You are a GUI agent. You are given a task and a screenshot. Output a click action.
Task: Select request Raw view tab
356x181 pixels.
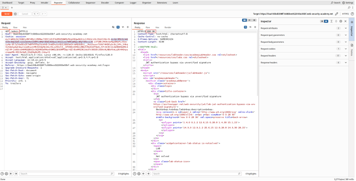[15, 27]
